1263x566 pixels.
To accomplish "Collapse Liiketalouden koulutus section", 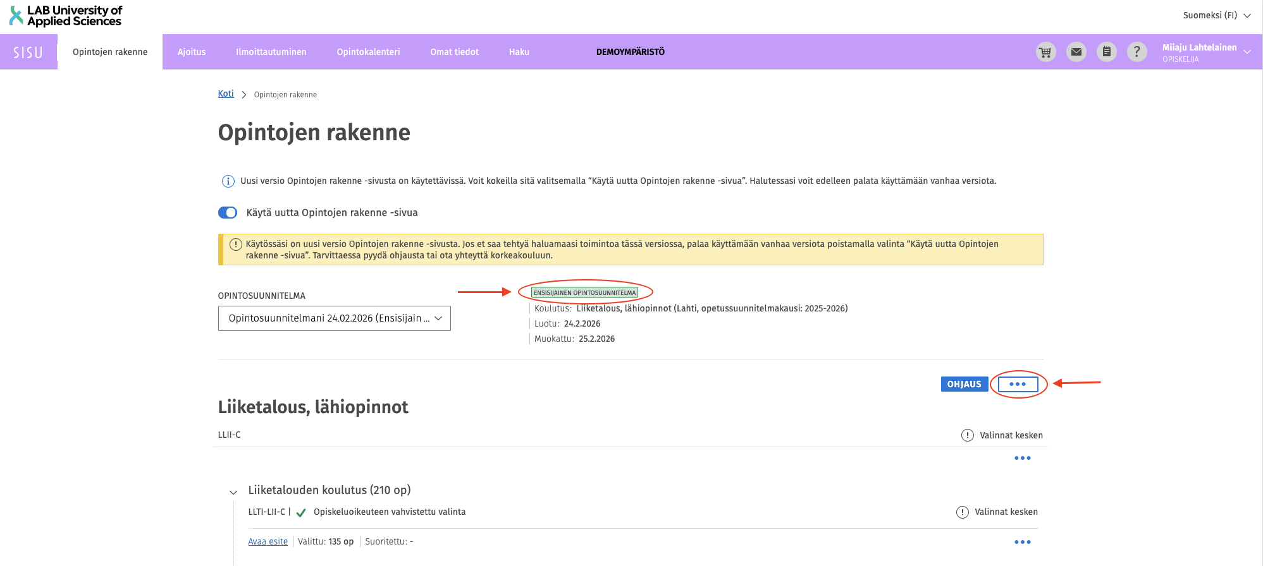I will [x=233, y=491].
